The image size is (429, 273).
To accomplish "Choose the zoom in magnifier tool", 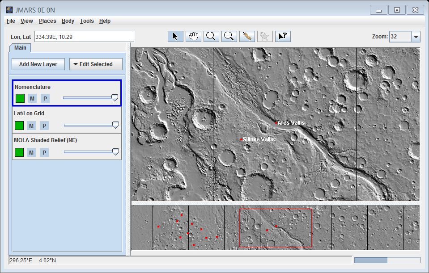I will coord(211,36).
